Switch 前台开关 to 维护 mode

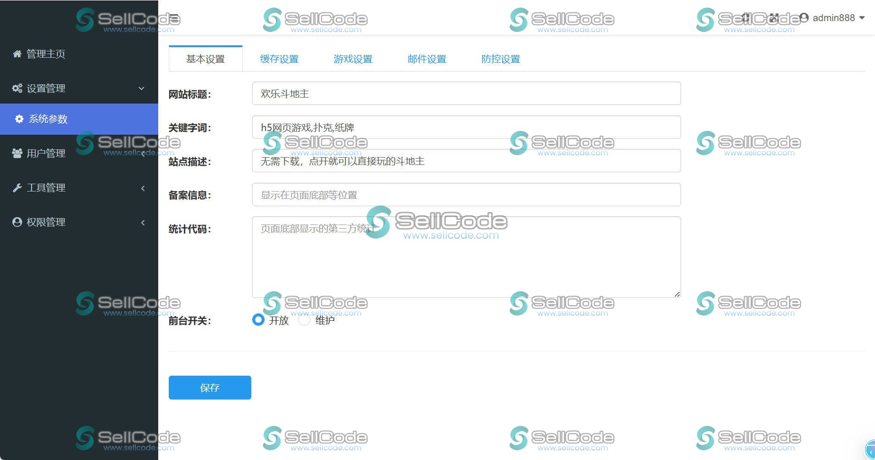[x=304, y=320]
